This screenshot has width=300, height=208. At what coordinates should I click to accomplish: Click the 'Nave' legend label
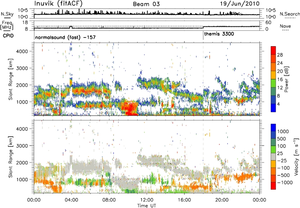coord(285,26)
